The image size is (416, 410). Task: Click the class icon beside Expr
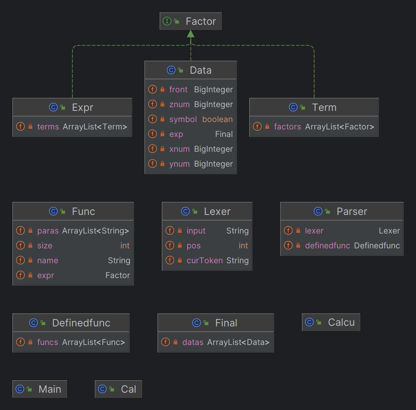[53, 107]
